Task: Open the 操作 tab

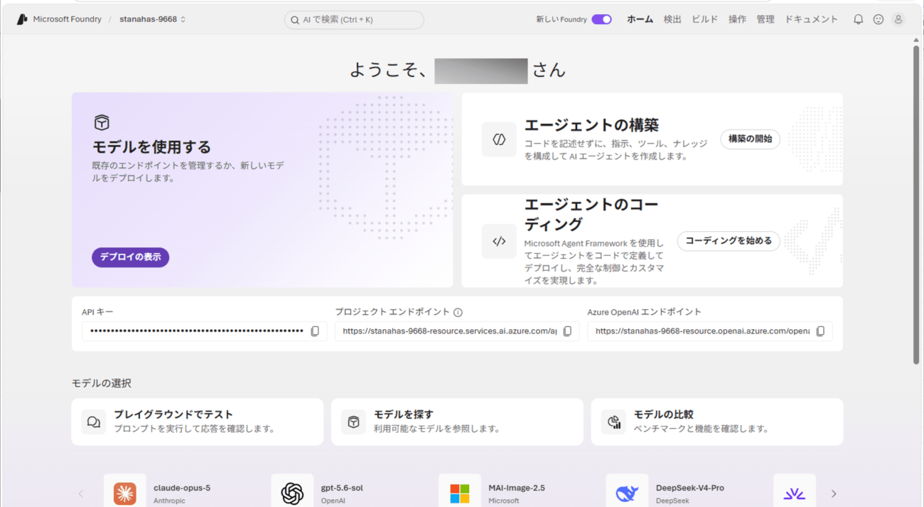Action: 738,19
